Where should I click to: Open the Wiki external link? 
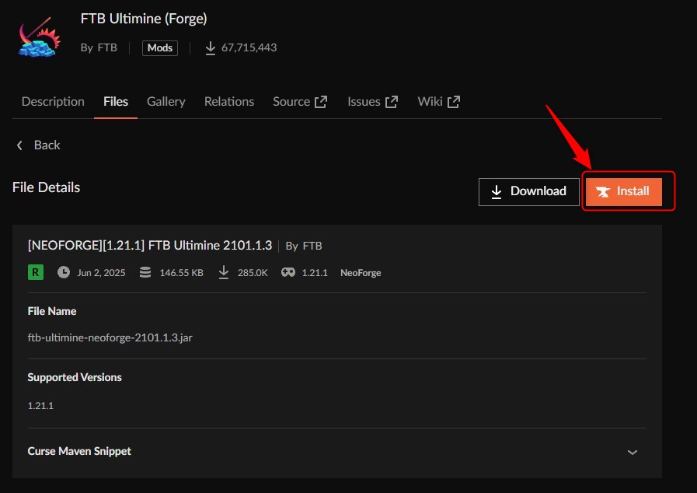tap(439, 101)
